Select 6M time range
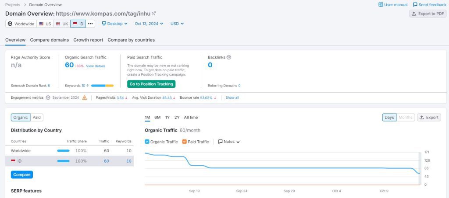 [157, 117]
